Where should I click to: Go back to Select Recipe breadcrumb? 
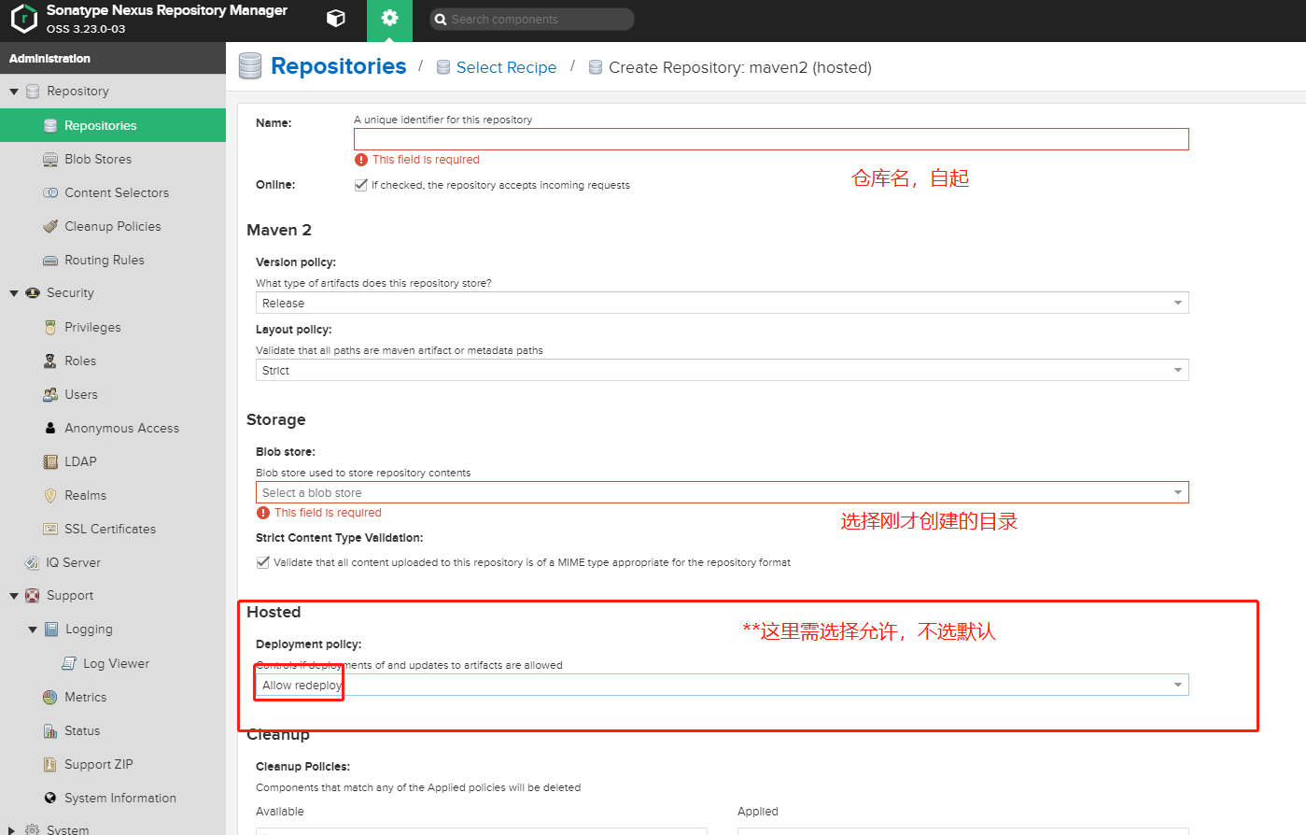pyautogui.click(x=506, y=67)
